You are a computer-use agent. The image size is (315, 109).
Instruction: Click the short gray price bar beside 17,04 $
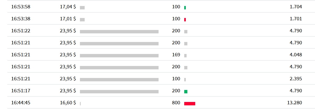pyautogui.click(x=82, y=8)
